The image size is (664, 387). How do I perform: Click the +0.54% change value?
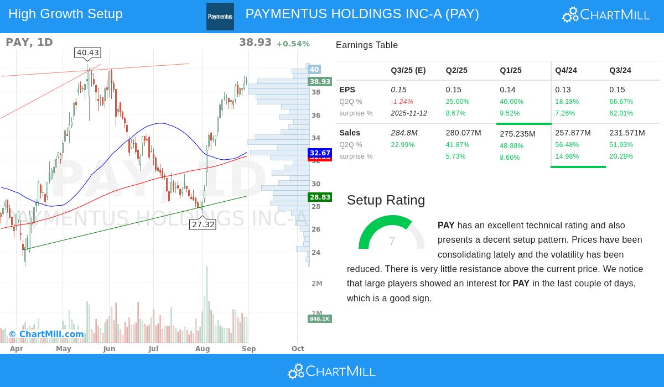(x=293, y=44)
